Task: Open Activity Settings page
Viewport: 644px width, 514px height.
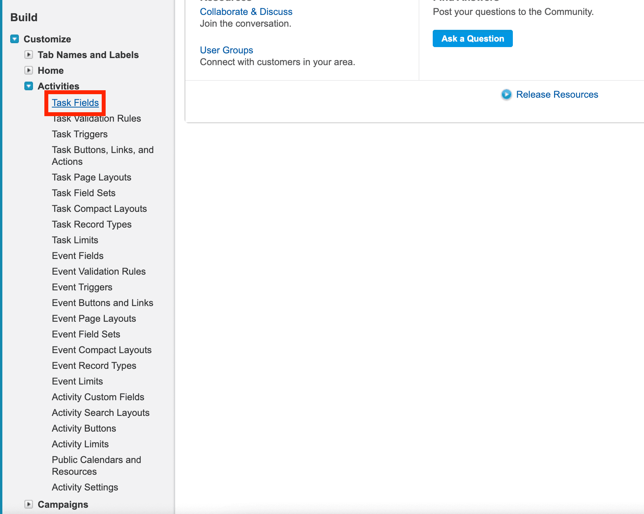Action: [x=85, y=487]
